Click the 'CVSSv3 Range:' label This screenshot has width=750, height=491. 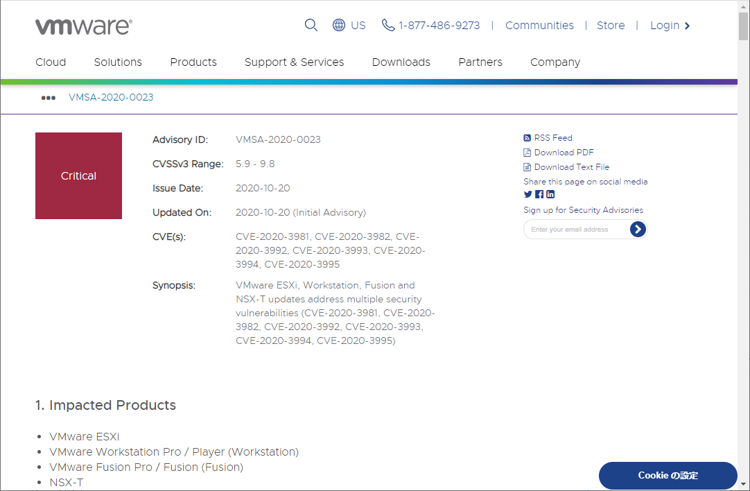coord(188,164)
